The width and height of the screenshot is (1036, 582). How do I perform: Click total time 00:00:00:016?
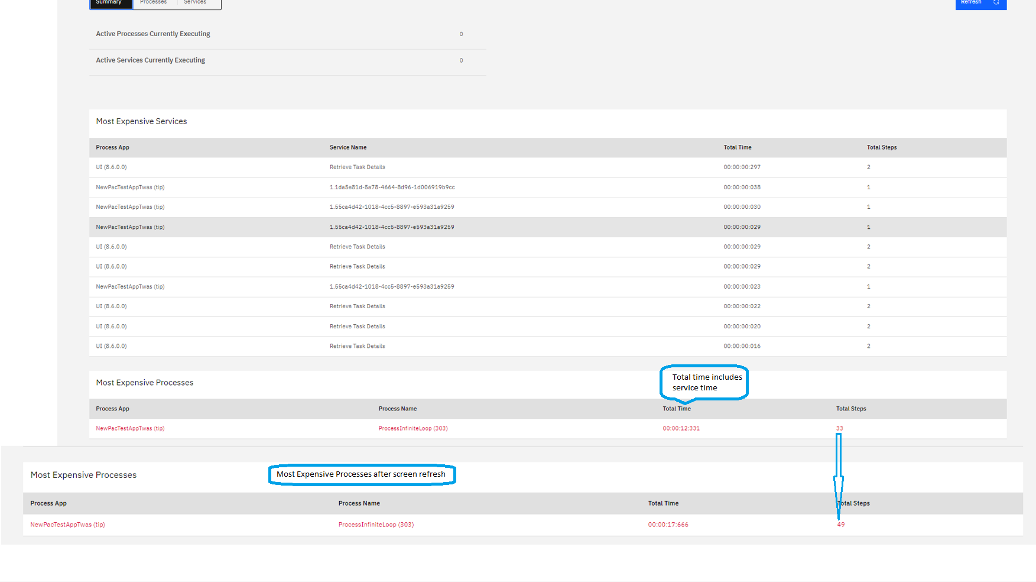[742, 347]
